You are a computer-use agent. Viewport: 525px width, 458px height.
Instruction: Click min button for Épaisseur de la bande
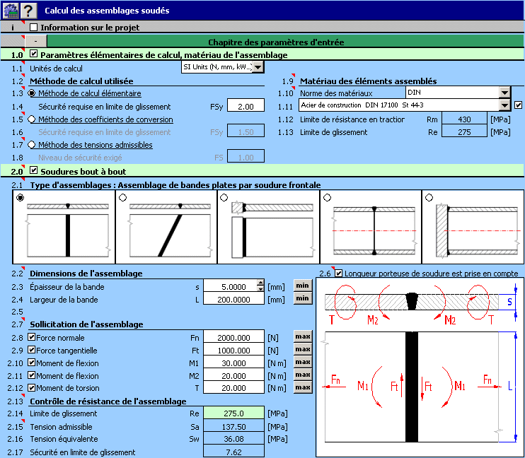point(302,286)
